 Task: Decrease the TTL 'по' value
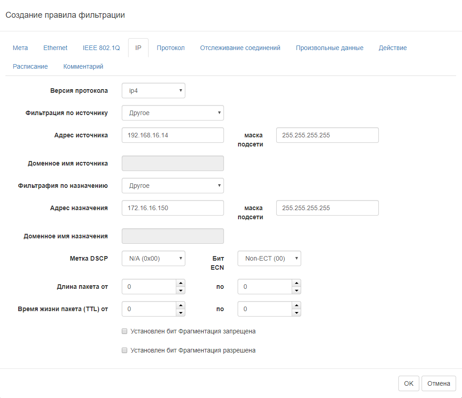pyautogui.click(x=296, y=313)
